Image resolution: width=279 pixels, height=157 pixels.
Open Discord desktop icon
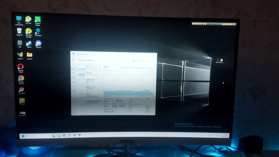(x=39, y=44)
